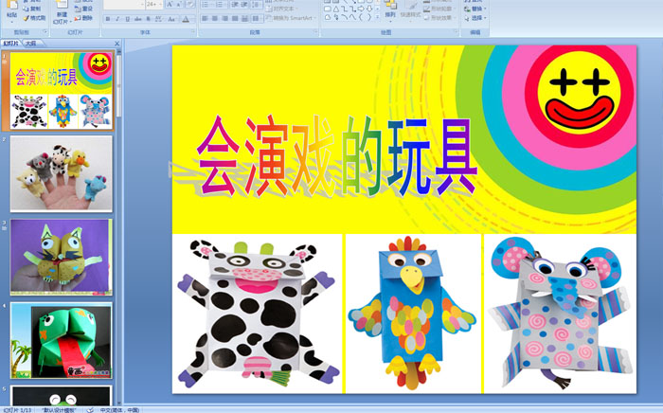
Task: Open Font (字体) dialog launcher
Action: coord(193,31)
